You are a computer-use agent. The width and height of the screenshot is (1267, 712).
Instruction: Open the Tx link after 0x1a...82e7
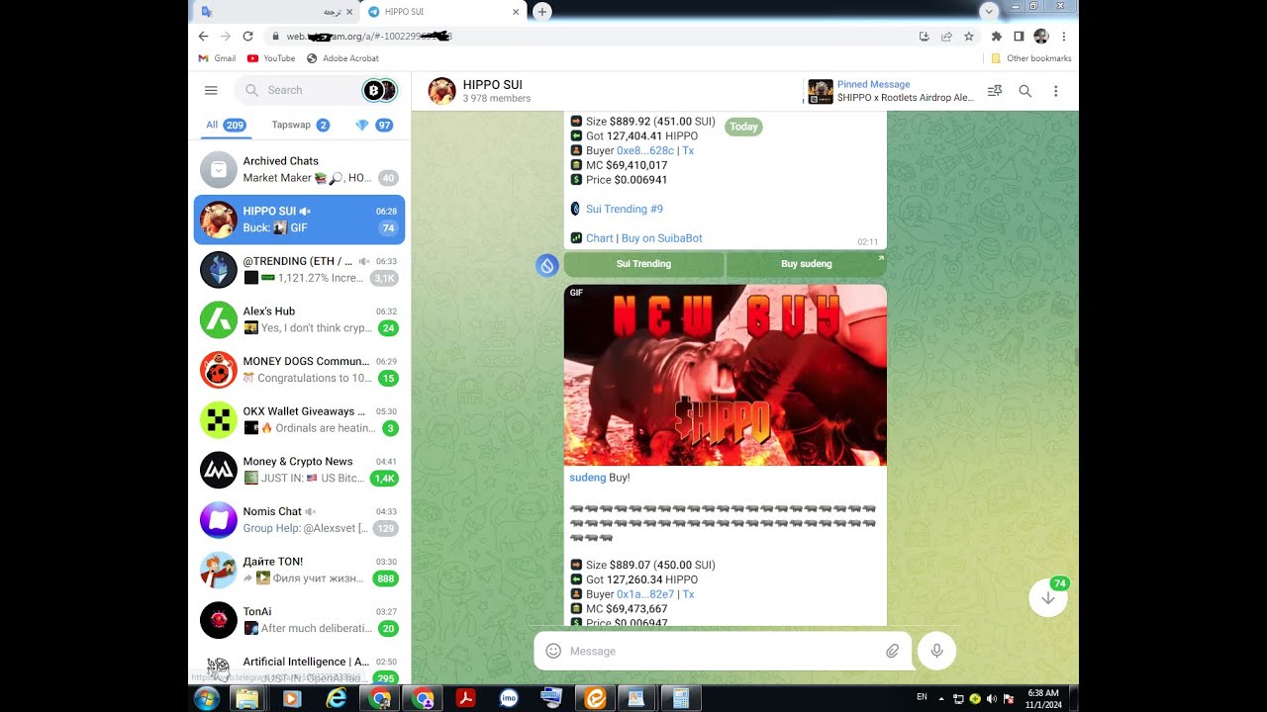pos(688,594)
